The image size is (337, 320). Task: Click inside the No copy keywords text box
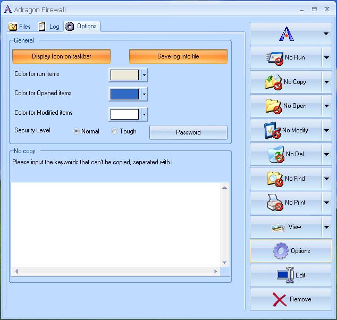click(116, 224)
